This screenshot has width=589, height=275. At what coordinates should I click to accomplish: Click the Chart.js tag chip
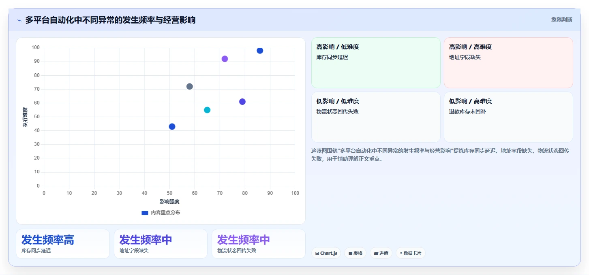click(x=326, y=253)
